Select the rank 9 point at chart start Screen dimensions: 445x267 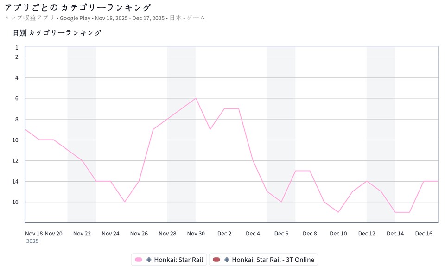(x=25, y=129)
